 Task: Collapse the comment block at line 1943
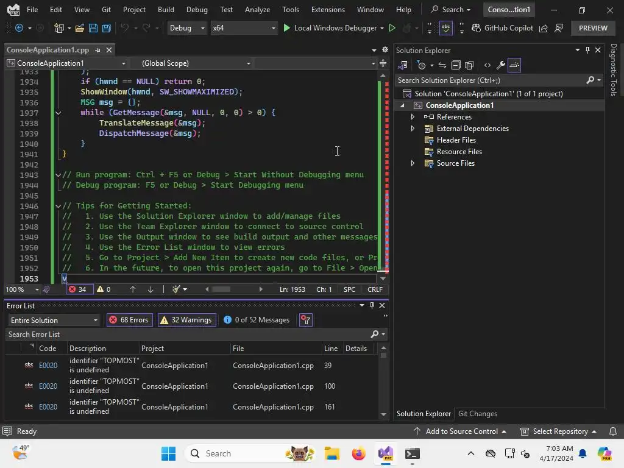(58, 175)
